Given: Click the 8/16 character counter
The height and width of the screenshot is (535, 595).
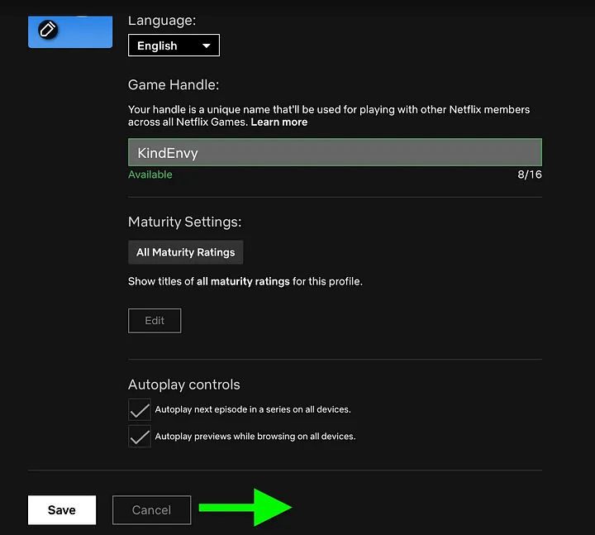Looking at the screenshot, I should pyautogui.click(x=530, y=174).
